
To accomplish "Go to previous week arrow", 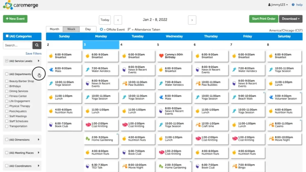I will coord(118,20).
